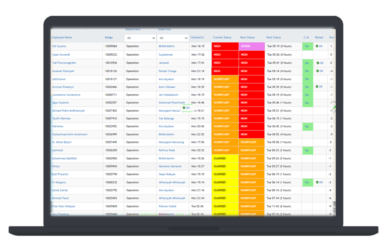
Task: Click clocked in time Mon 22:52
Action: (x=198, y=134)
